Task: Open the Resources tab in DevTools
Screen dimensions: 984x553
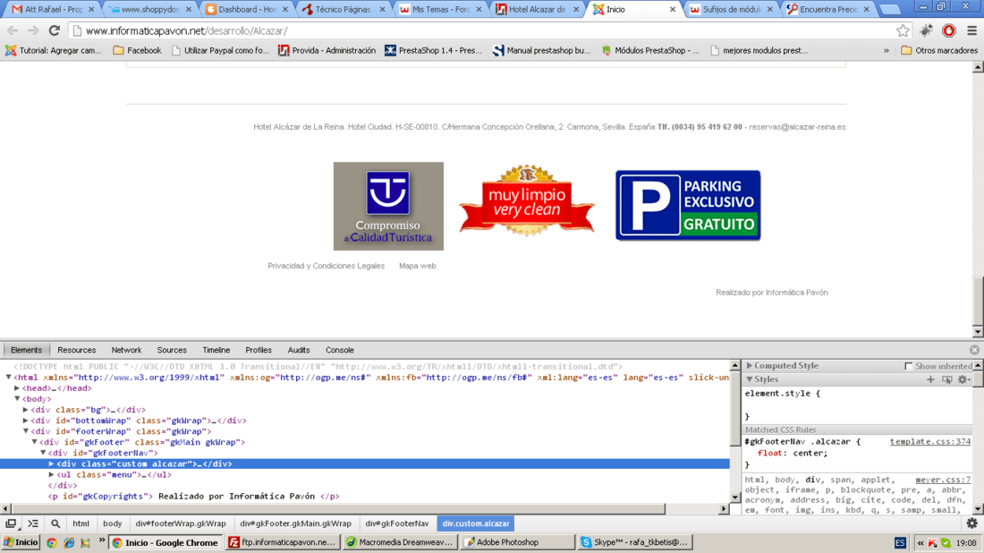Action: pos(77,350)
